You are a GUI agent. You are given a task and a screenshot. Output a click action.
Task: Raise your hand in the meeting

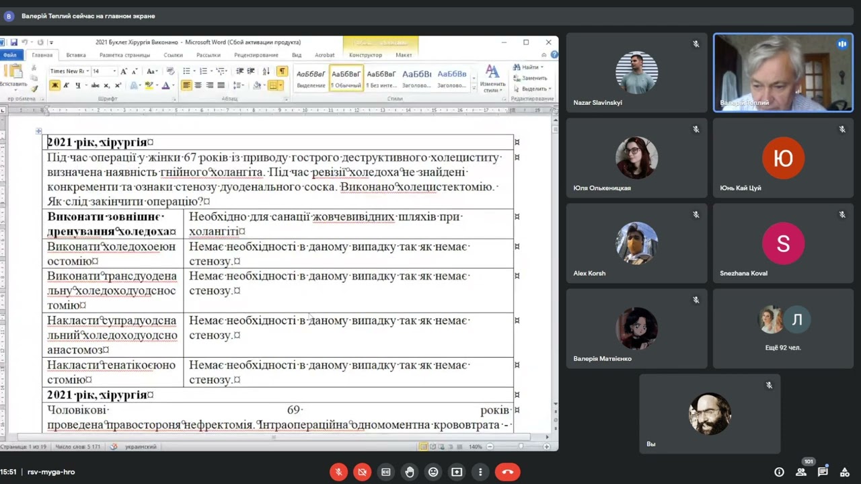click(410, 472)
